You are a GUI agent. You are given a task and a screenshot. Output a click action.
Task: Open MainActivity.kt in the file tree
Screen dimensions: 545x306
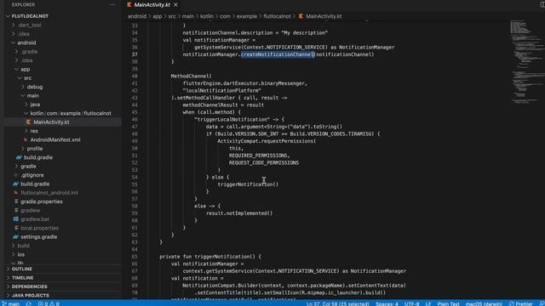51,122
